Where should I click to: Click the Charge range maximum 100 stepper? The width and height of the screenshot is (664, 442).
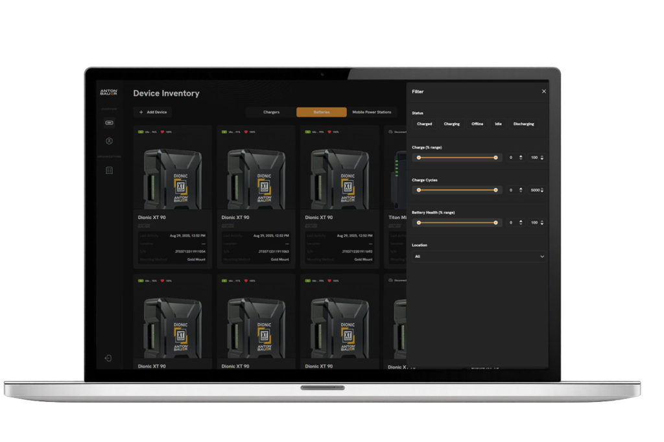tap(542, 157)
